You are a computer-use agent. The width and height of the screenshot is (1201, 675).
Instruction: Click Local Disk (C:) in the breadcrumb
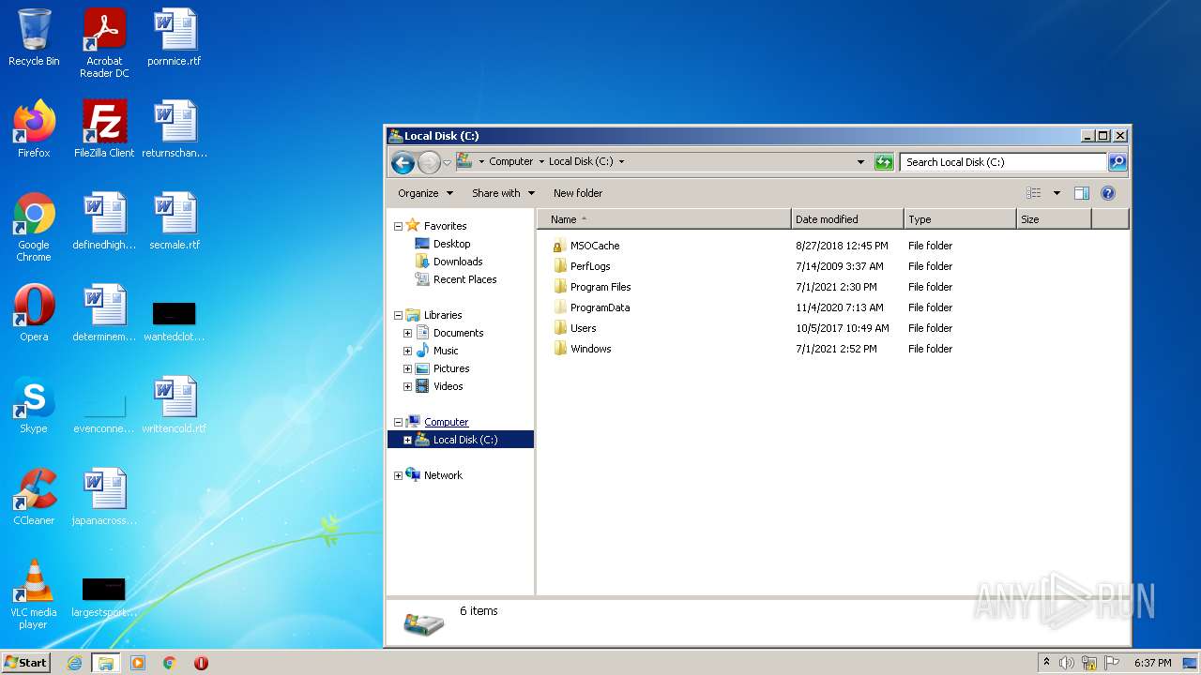pyautogui.click(x=581, y=161)
